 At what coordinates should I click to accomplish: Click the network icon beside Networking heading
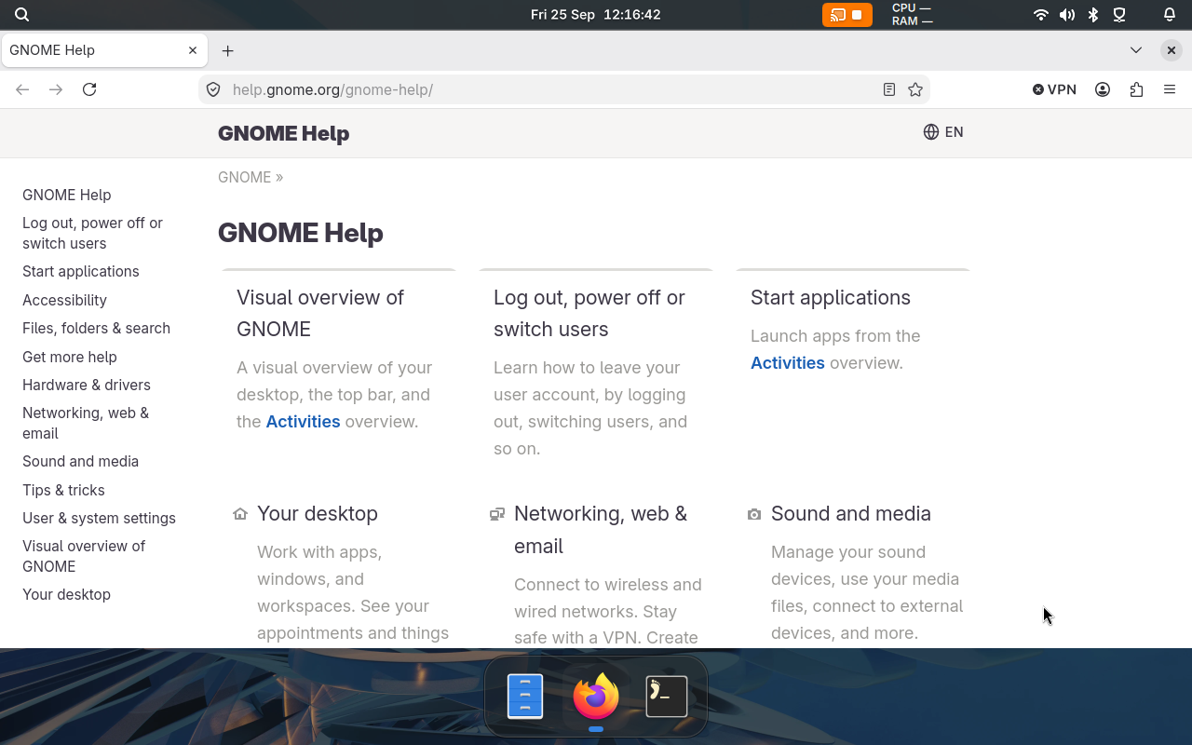[x=497, y=514]
